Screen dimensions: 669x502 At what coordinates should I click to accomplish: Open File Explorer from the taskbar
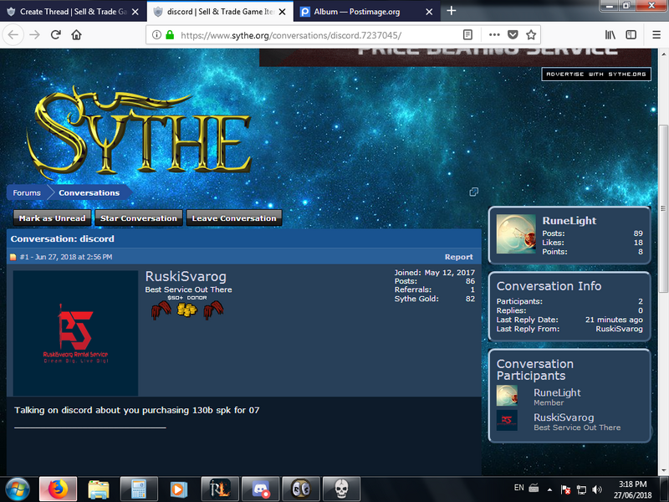[x=99, y=489]
